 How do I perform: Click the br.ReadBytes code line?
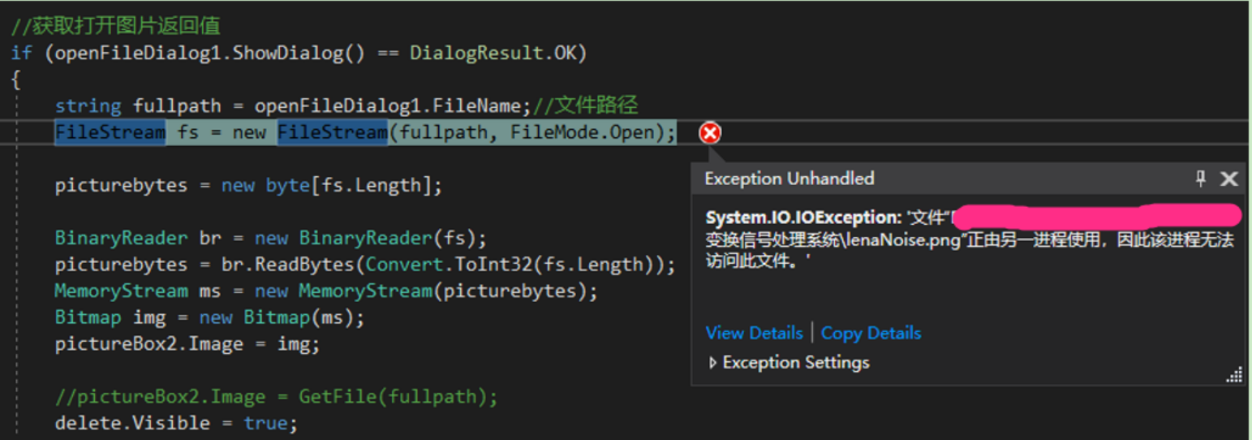pyautogui.click(x=365, y=265)
